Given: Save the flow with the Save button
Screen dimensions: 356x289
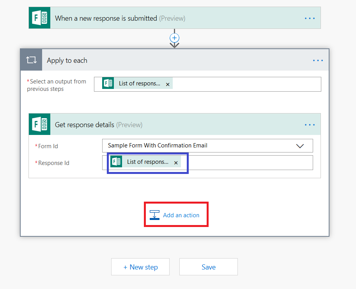Looking at the screenshot, I should coord(208,267).
